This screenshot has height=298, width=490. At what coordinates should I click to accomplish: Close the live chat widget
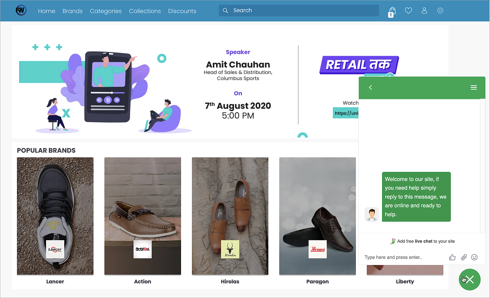[x=470, y=280]
